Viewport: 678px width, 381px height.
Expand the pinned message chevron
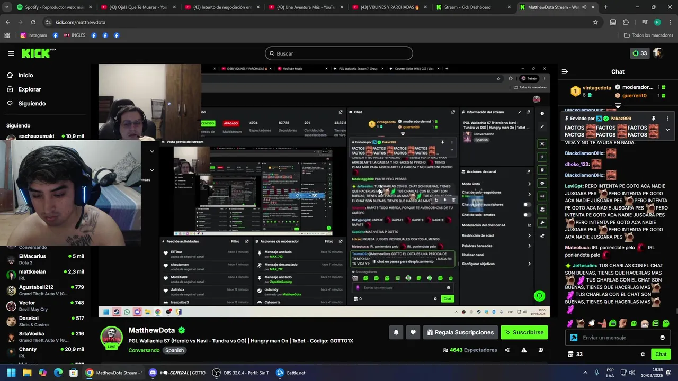pyautogui.click(x=667, y=130)
